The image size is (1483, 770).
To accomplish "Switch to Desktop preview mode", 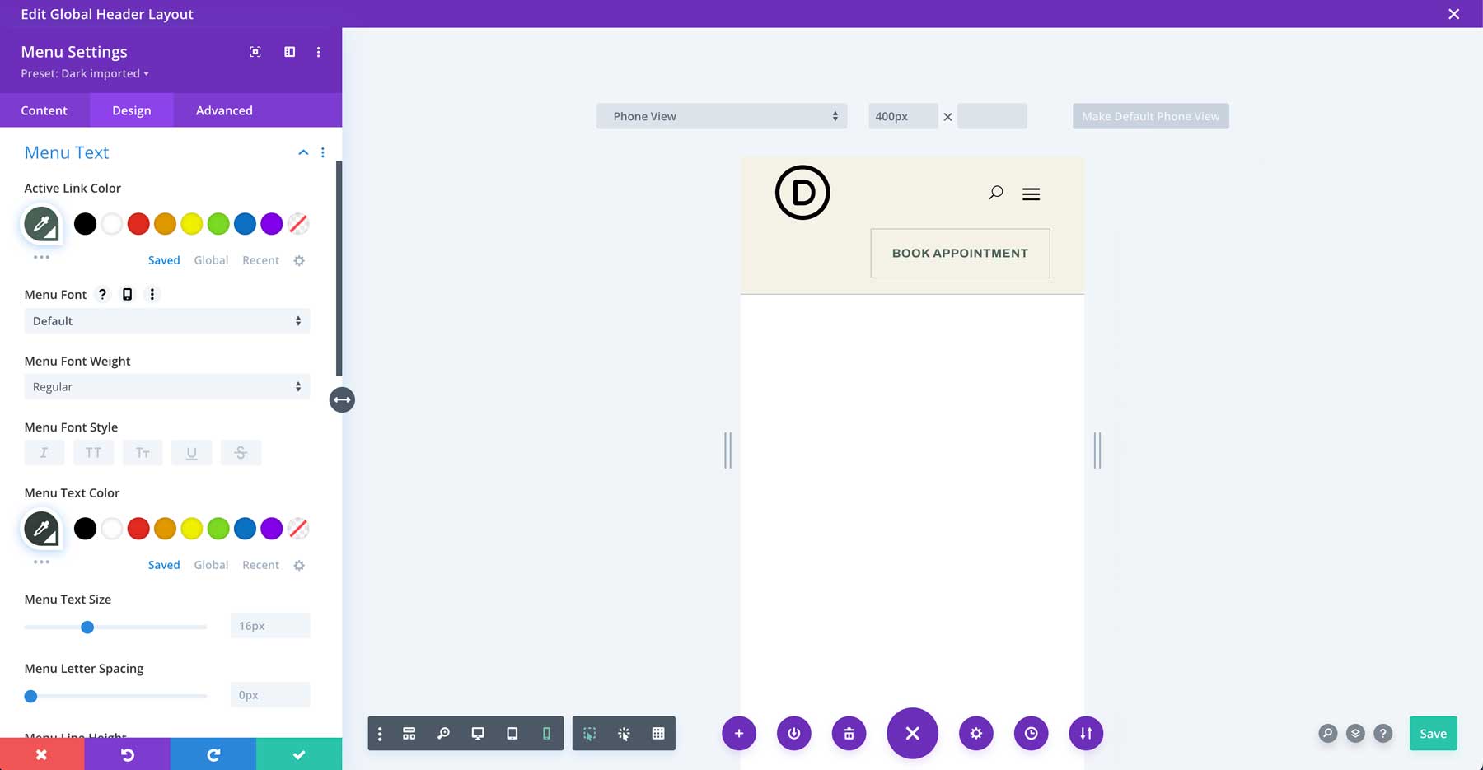I will (478, 733).
